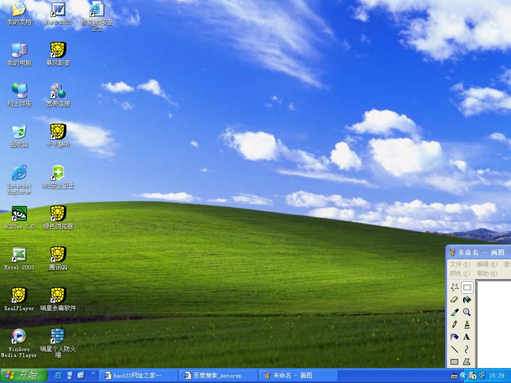Expand the Quick Launch overflow chevron

point(93,373)
